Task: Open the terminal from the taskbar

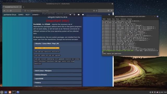Action: pos(14,92)
